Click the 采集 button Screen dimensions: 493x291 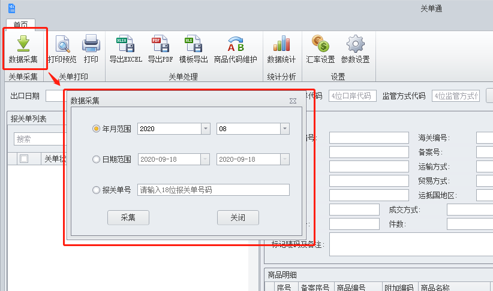(x=128, y=217)
